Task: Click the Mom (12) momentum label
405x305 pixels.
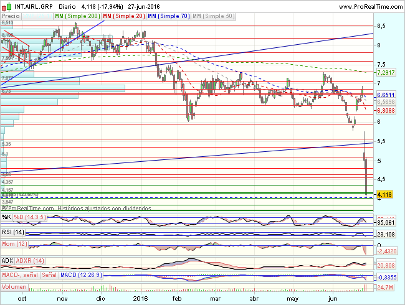Action: pos(14,245)
